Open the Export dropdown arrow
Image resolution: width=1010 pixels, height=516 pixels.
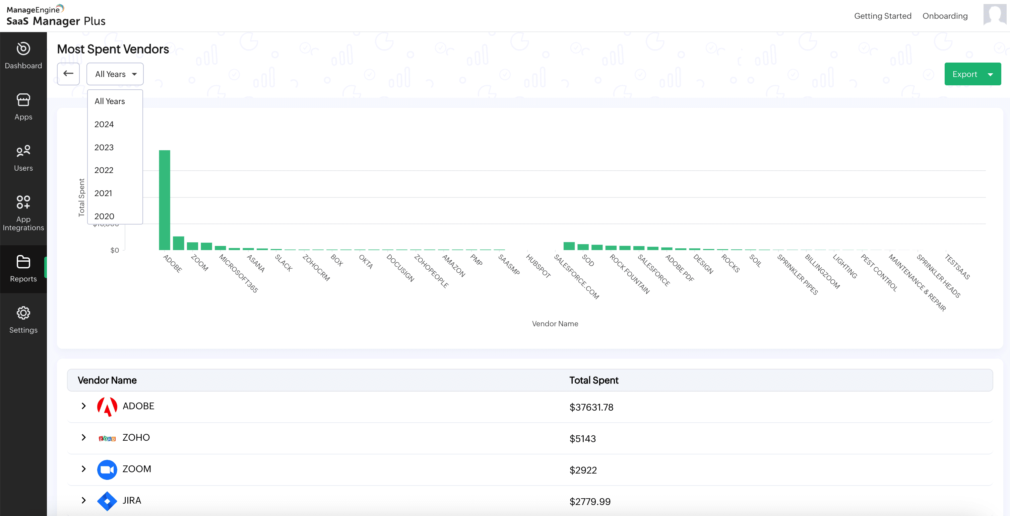pyautogui.click(x=990, y=74)
